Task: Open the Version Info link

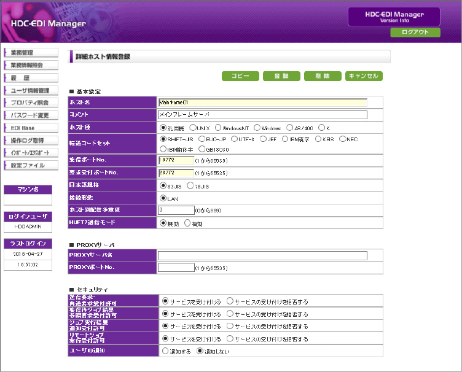Action: click(394, 21)
